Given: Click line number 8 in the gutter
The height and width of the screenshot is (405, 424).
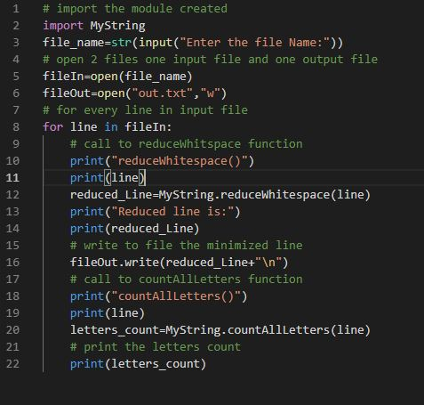Looking at the screenshot, I should coord(16,127).
